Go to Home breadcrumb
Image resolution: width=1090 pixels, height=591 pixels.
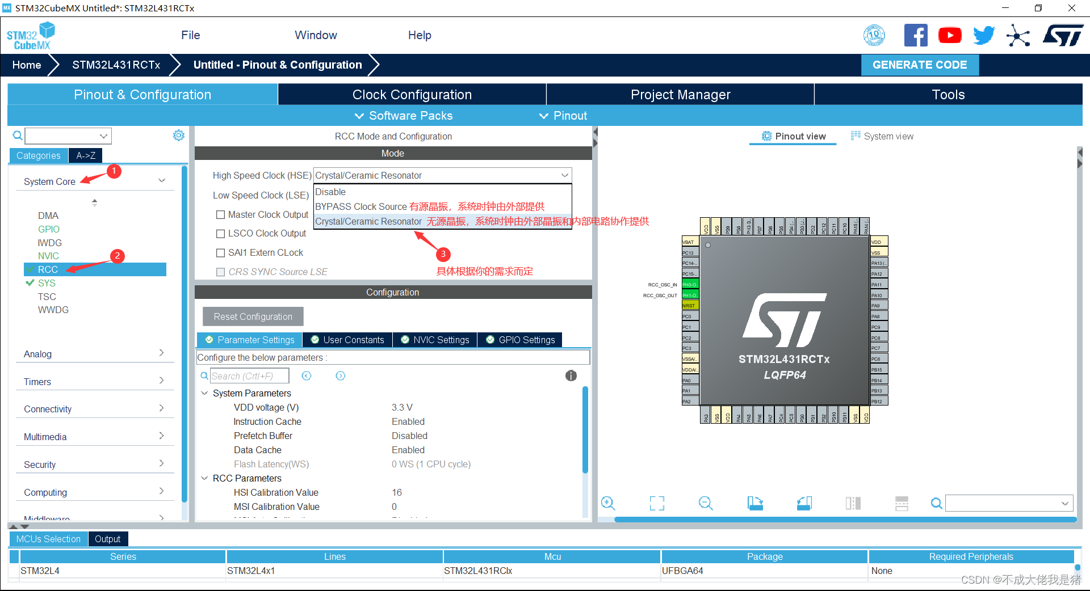pyautogui.click(x=27, y=65)
